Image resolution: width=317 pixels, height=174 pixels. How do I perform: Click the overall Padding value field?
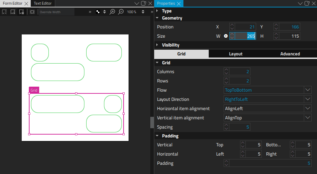270,163
